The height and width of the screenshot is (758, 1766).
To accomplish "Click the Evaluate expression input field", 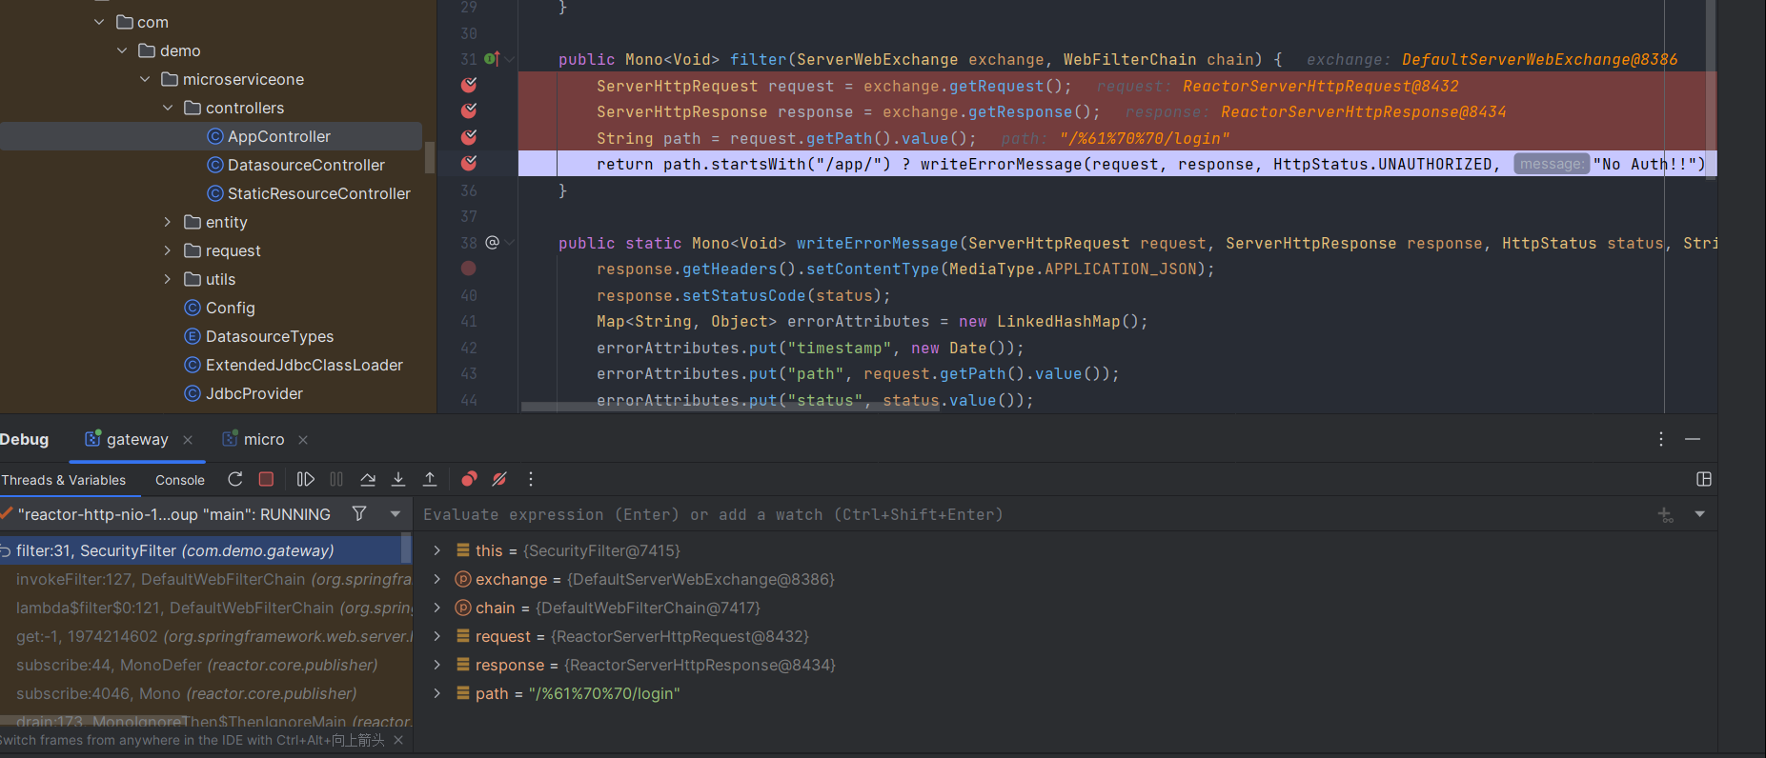I will 1034,514.
